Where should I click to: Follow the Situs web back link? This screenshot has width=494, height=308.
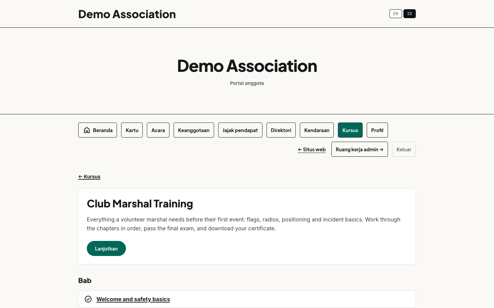pos(312,150)
